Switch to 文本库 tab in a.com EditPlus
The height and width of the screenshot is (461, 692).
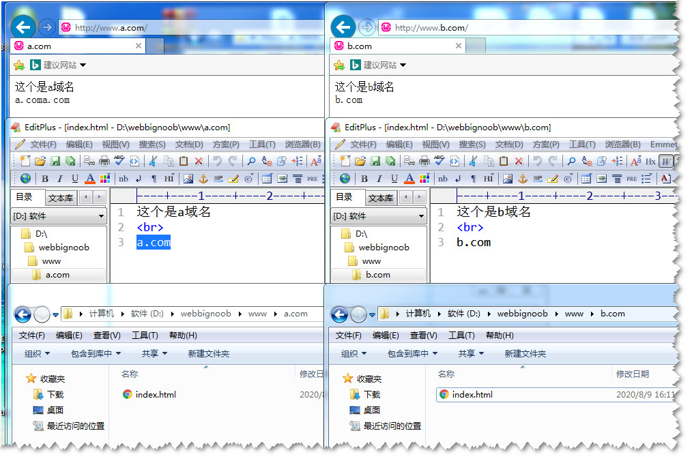61,198
